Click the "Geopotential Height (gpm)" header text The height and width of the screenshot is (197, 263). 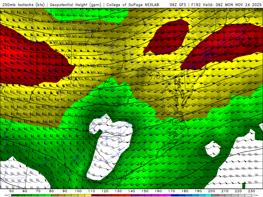pos(76,5)
